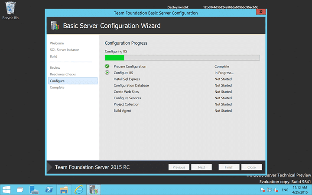312x195 pixels.
Task: Click the volume tray icon
Action: point(276,190)
